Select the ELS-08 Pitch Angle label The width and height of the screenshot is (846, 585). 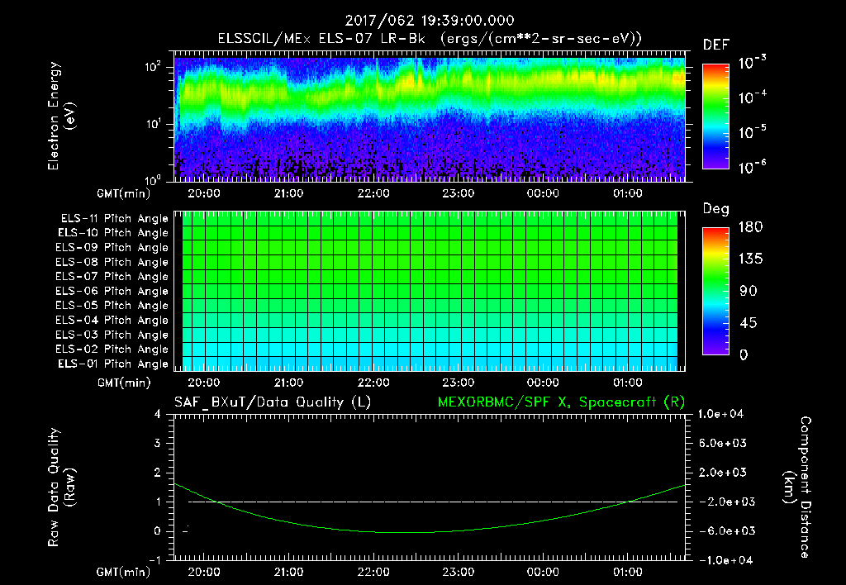112,262
